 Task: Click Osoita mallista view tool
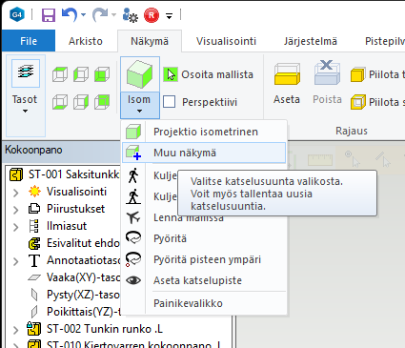point(209,74)
